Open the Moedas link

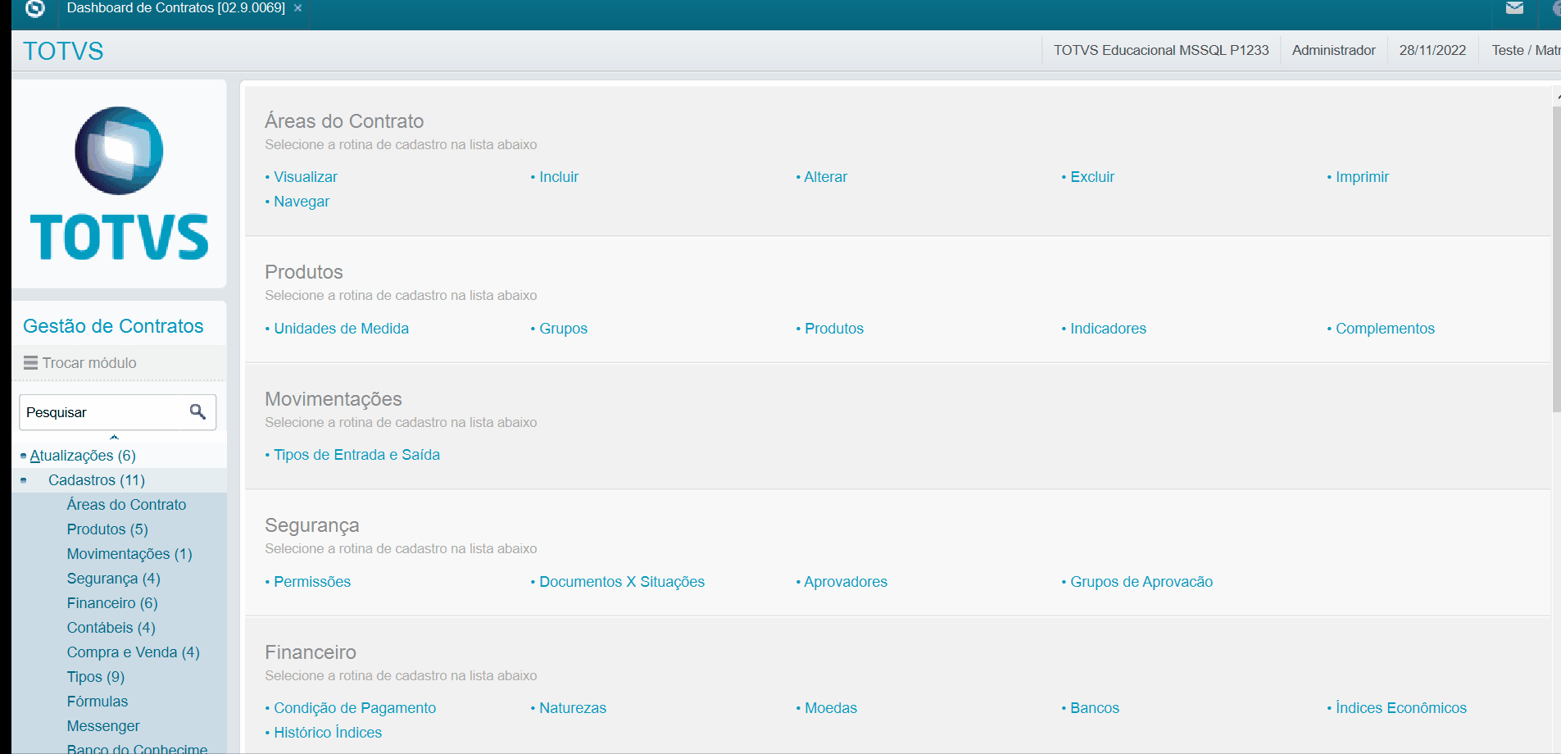pyautogui.click(x=831, y=708)
